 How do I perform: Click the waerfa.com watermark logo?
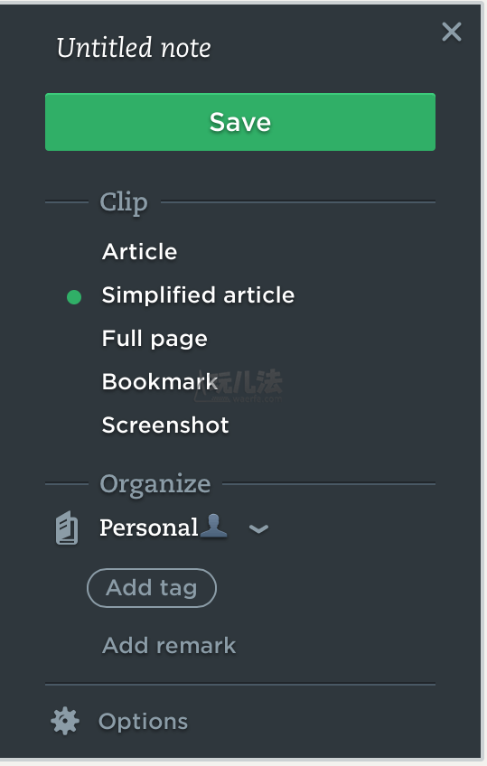[239, 386]
